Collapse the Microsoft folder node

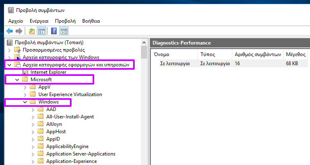(17, 80)
